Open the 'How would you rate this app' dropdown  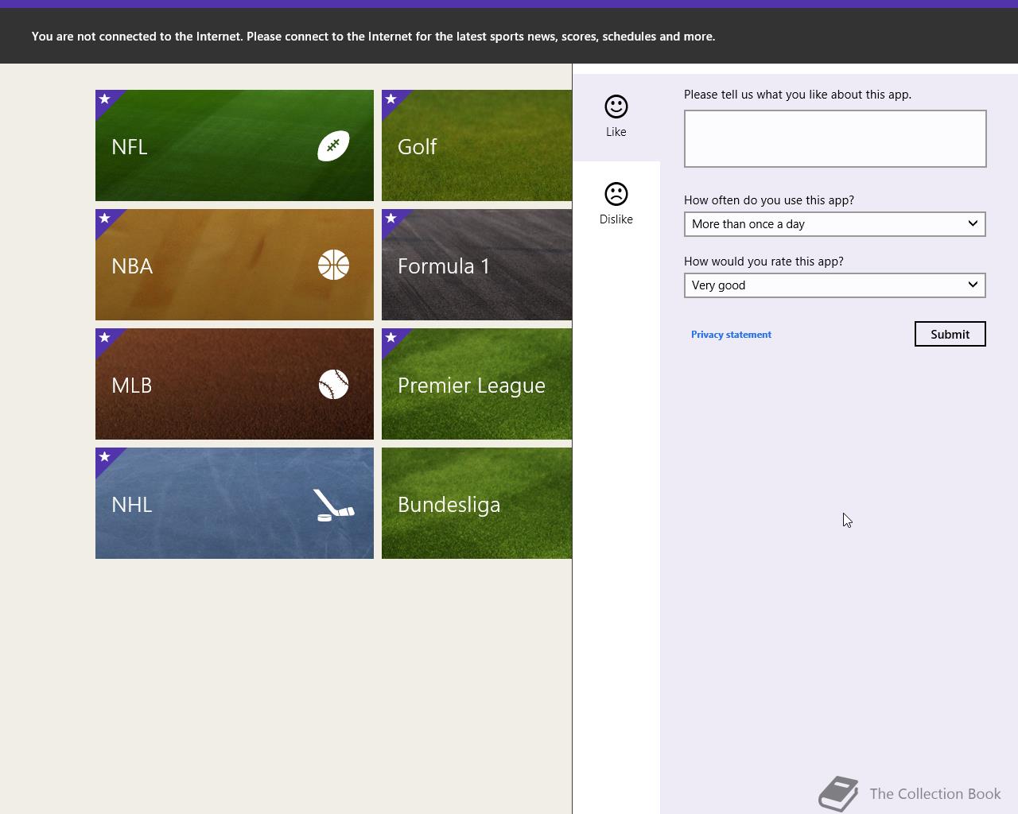tap(835, 285)
